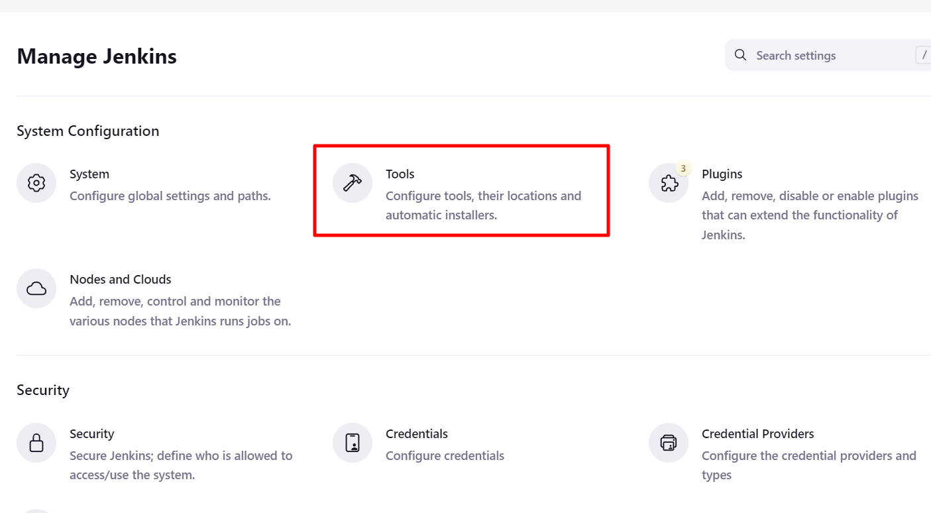931x513 pixels.
Task: Open the System configuration link
Action: (89, 174)
